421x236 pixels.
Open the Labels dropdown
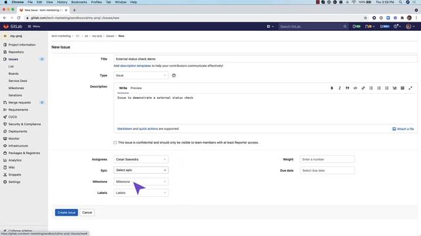tap(141, 193)
